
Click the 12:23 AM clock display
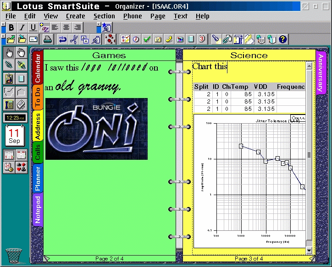15,118
